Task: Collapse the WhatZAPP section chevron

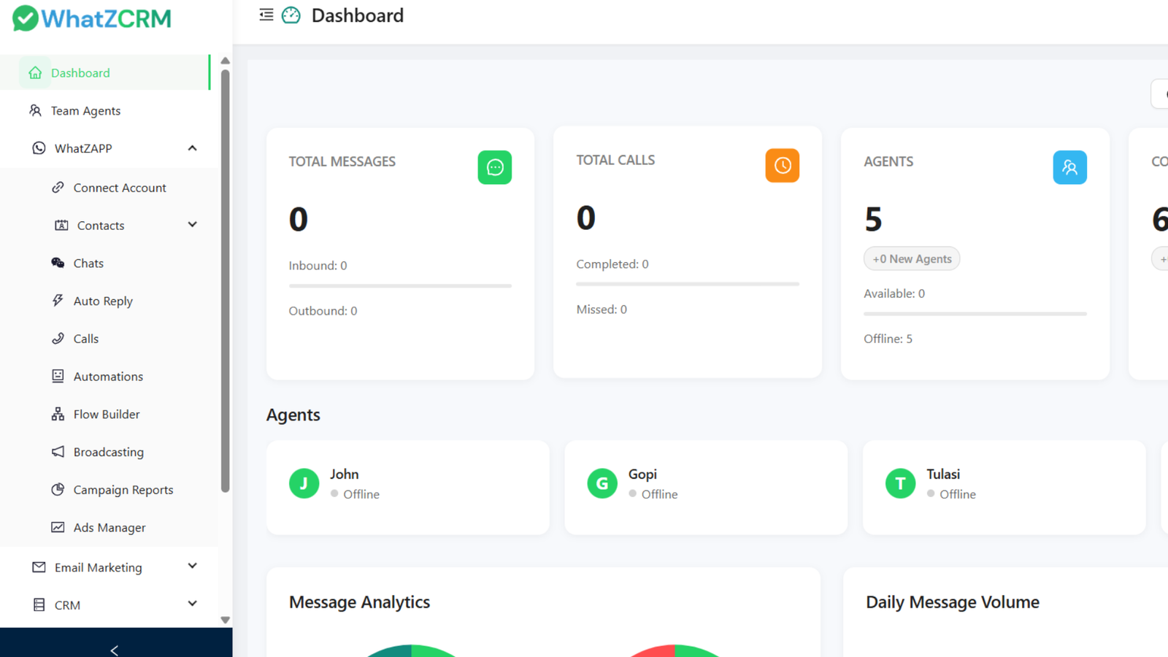Action: 192,148
